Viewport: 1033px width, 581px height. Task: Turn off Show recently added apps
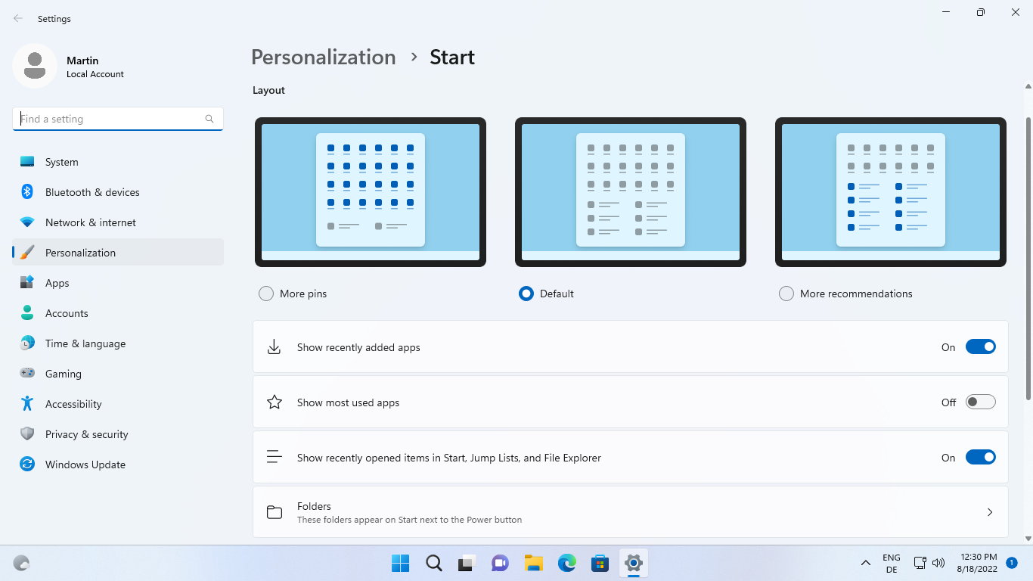click(x=980, y=346)
